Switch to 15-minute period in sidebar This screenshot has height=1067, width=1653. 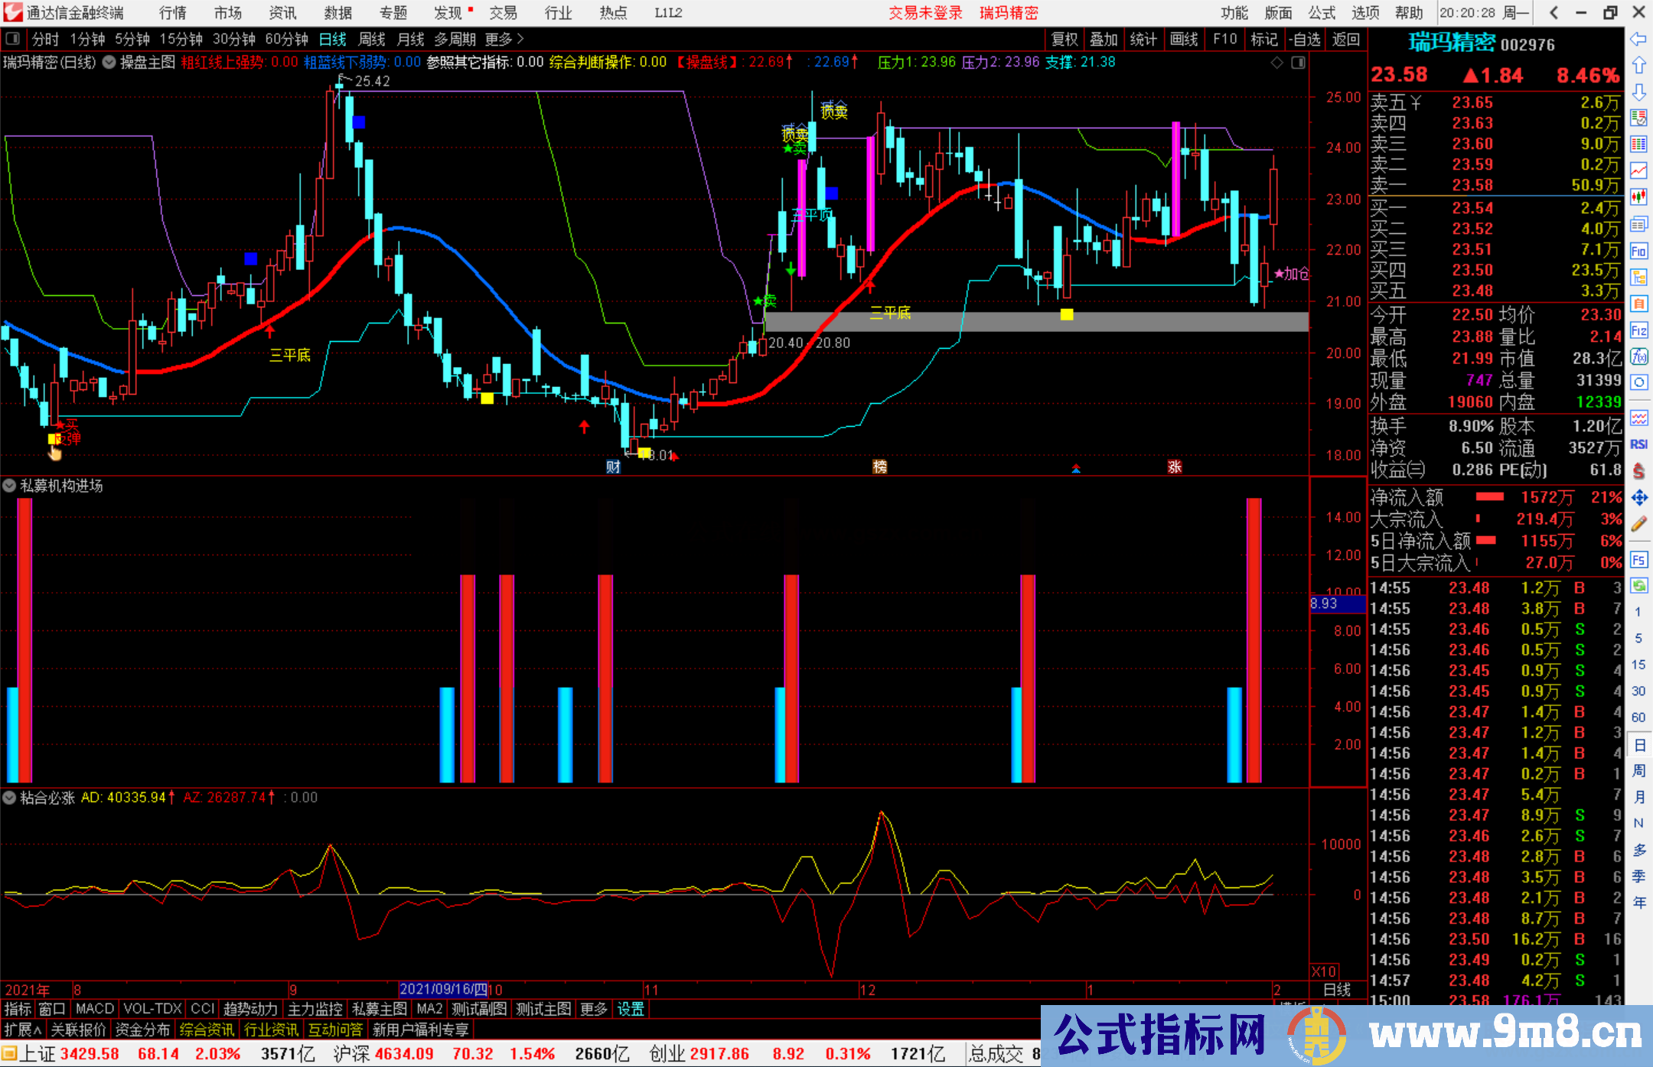click(1638, 665)
